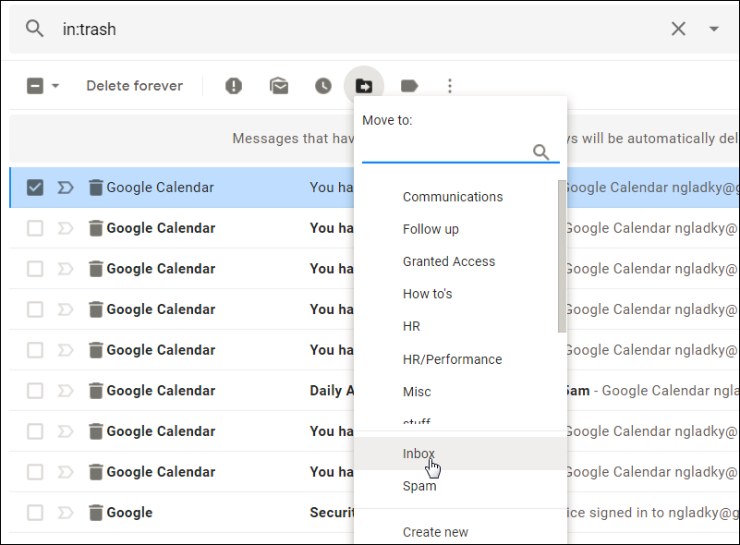
Task: Click the Report spam toolbar icon
Action: [x=233, y=85]
